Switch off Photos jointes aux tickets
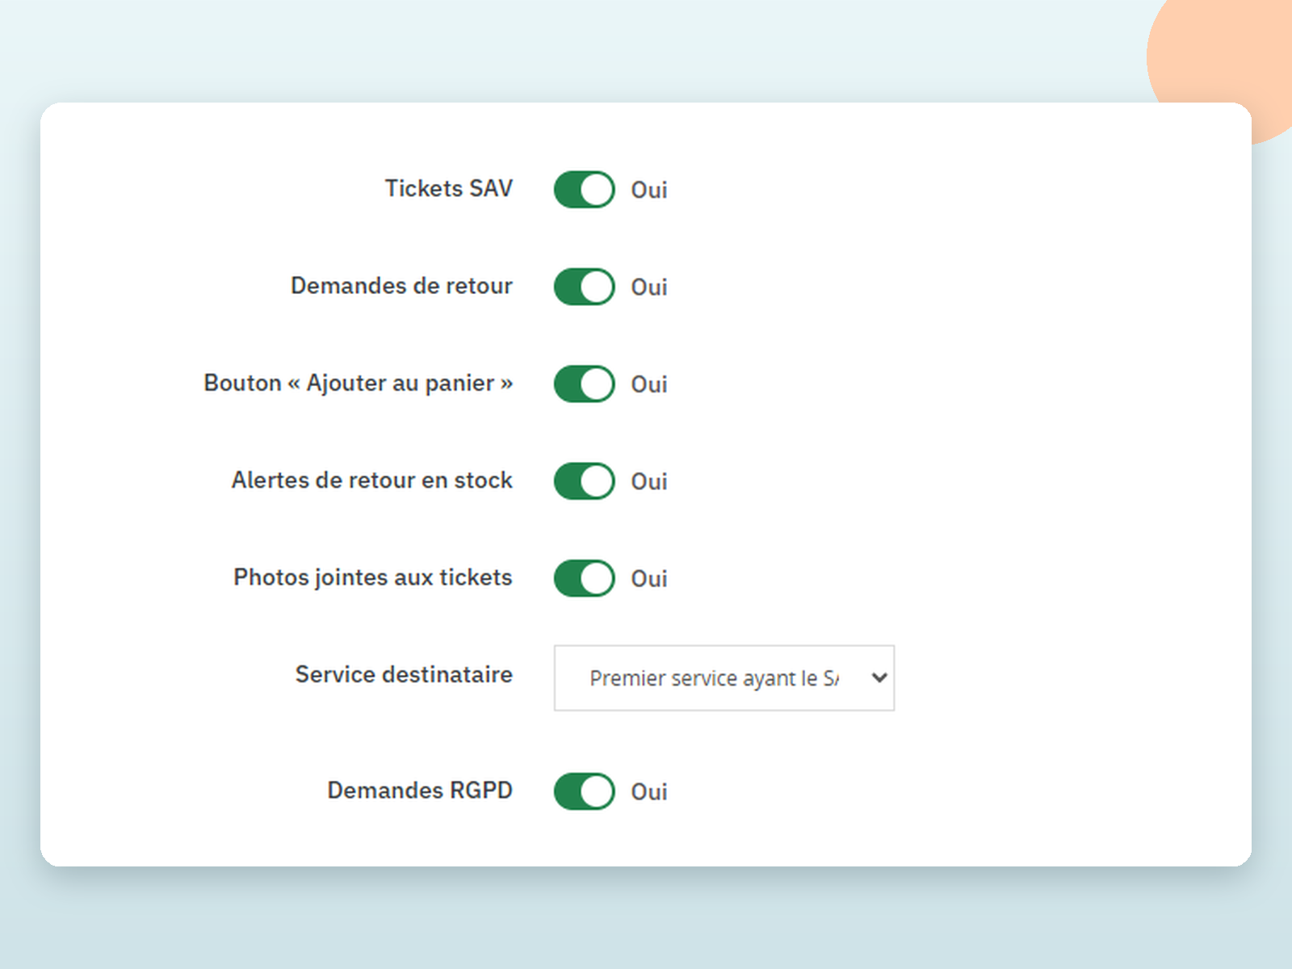The height and width of the screenshot is (969, 1292). pyautogui.click(x=584, y=578)
